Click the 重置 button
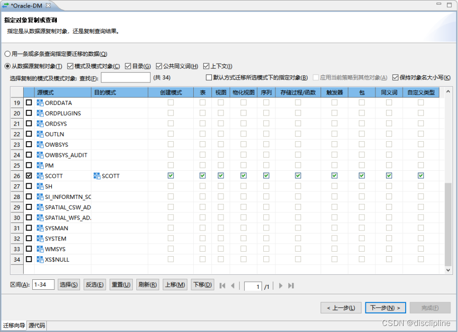This screenshot has width=458, height=332. [x=121, y=284]
